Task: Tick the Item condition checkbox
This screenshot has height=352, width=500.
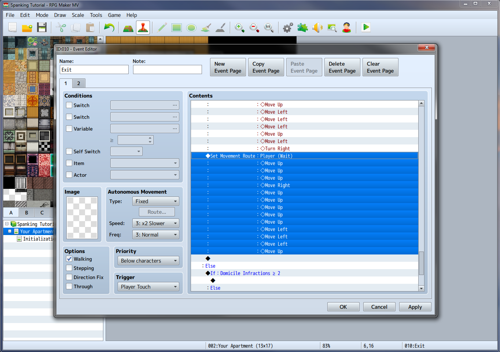Action: coord(69,163)
